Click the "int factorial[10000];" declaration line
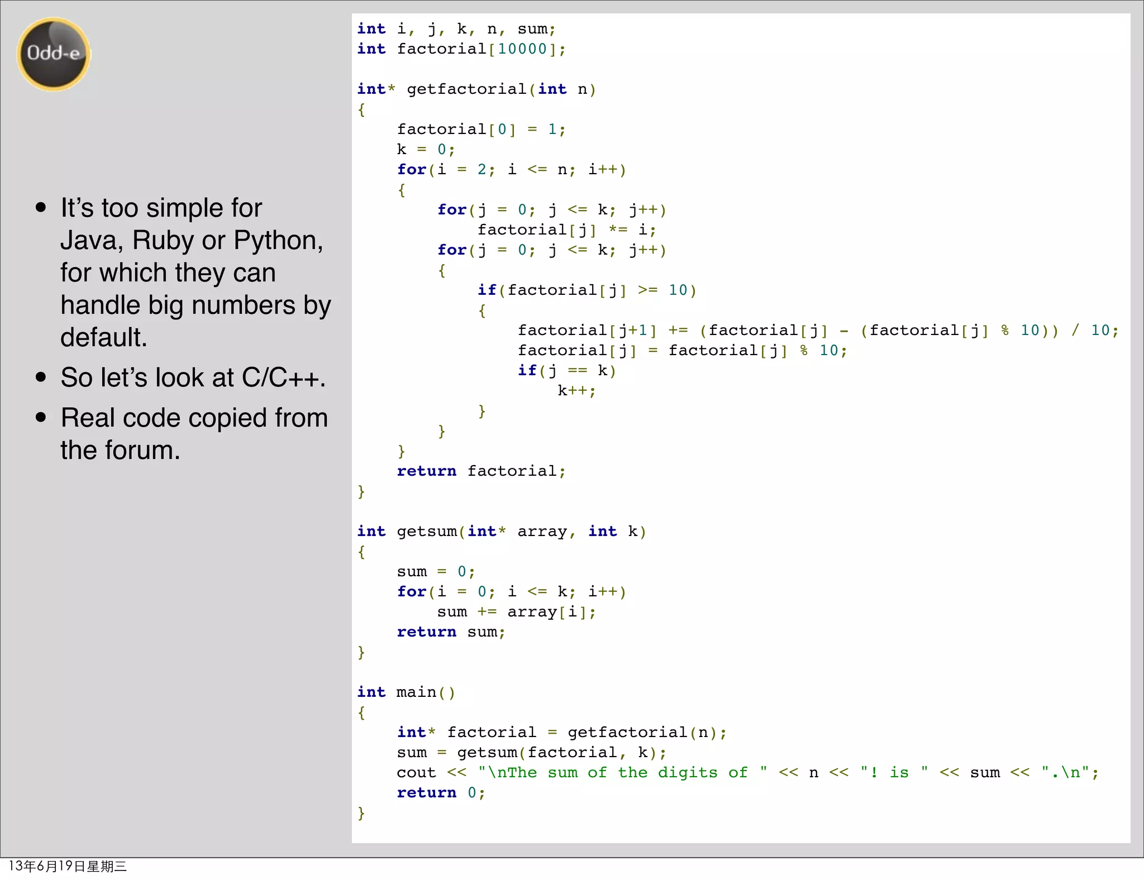Viewport: 1144px width, 880px height. click(x=461, y=49)
